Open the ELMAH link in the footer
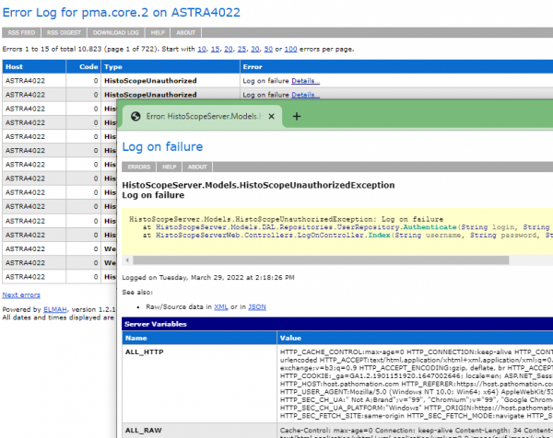Screen dimensions: 553x438 pyautogui.click(x=57, y=309)
